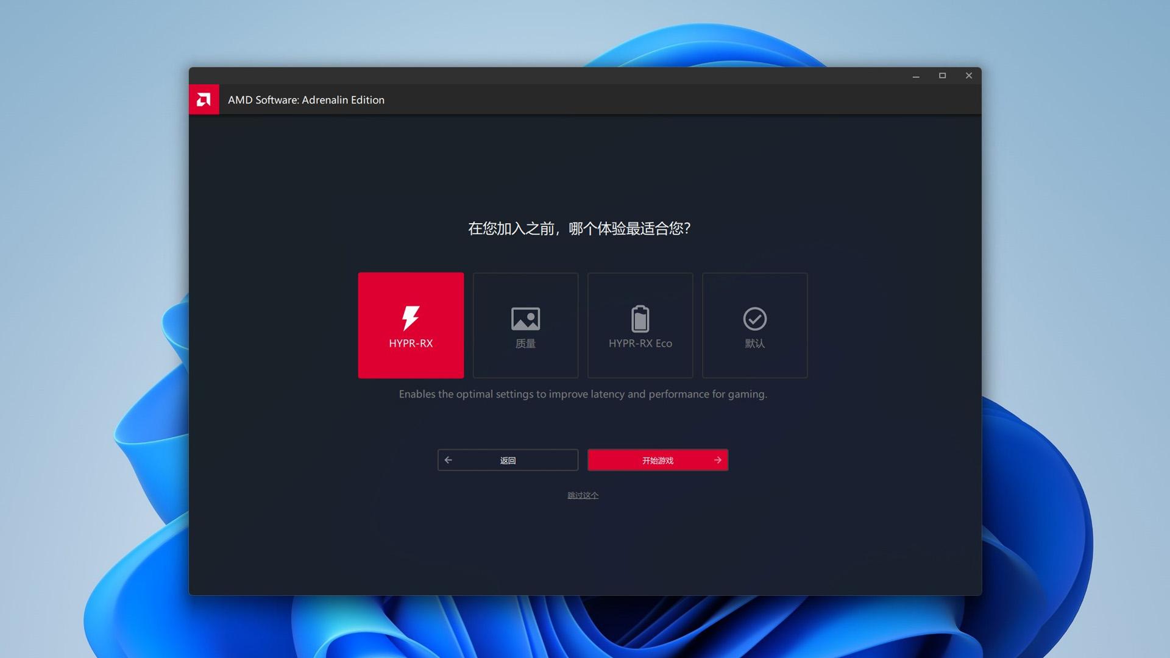Minimize the AMD Software window
This screenshot has width=1170, height=658.
point(915,76)
